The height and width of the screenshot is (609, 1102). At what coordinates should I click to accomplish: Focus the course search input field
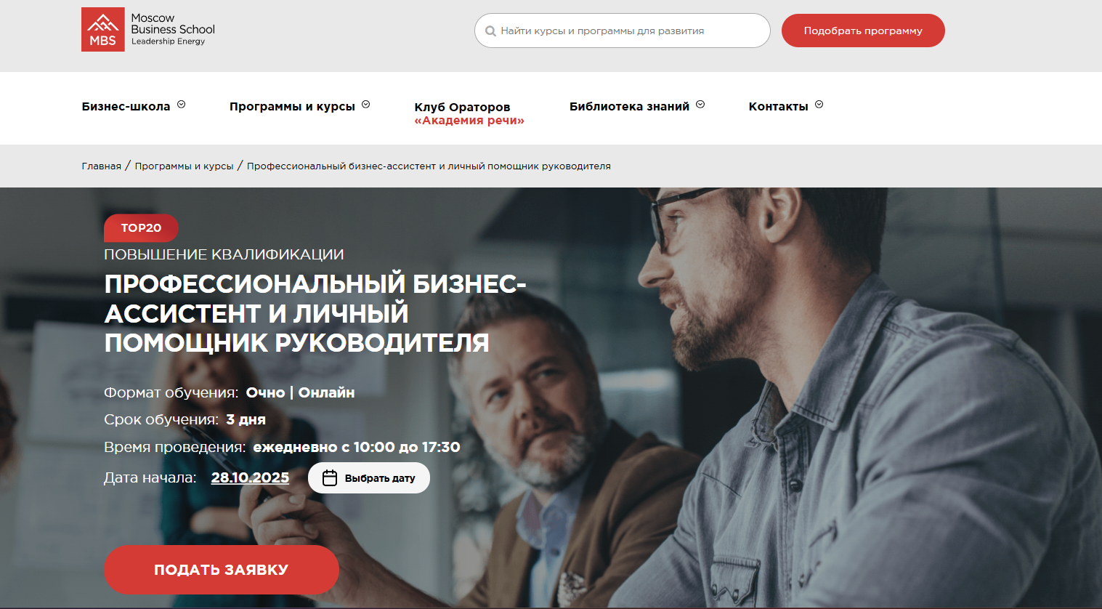click(622, 31)
